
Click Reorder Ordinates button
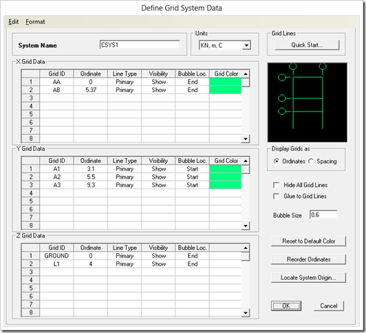(x=308, y=259)
